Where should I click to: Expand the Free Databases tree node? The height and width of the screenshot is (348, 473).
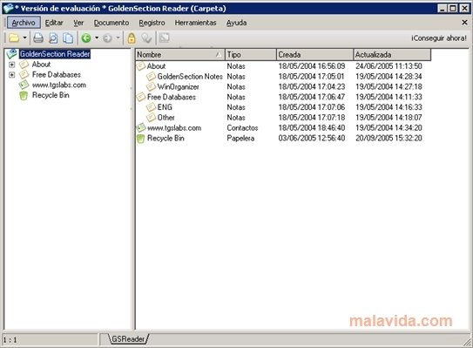coord(12,75)
